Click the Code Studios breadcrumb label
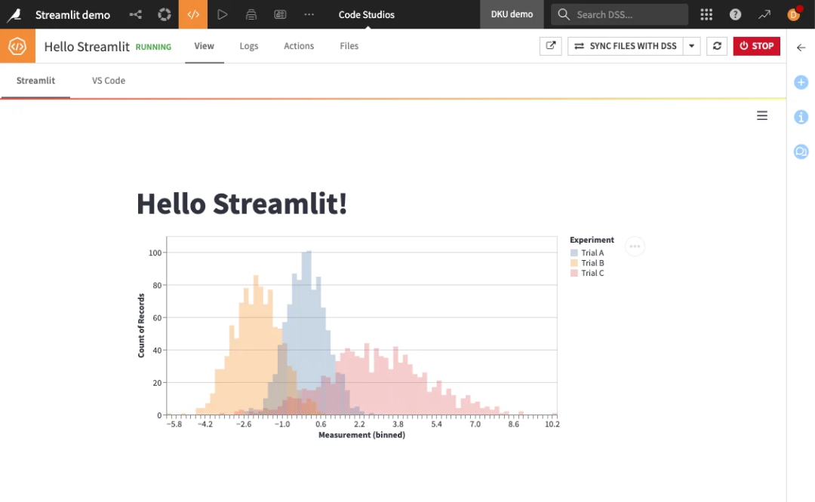The width and height of the screenshot is (815, 502). 367,14
